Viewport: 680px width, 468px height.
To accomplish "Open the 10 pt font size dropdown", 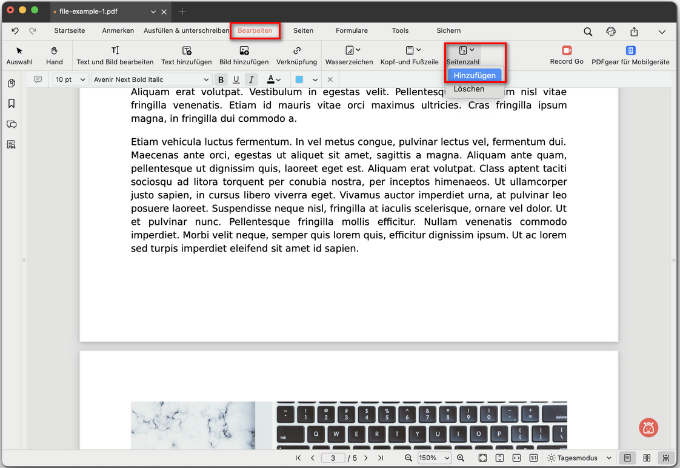I will (x=70, y=80).
